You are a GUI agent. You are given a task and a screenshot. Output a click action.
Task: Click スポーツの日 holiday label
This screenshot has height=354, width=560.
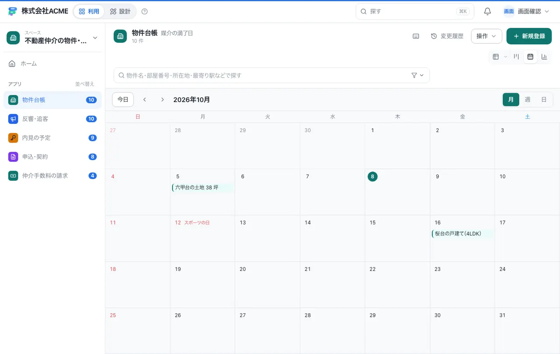[197, 223]
